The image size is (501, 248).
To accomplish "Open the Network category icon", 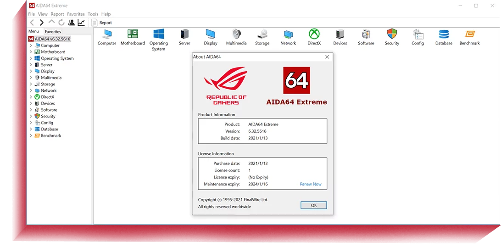I will click(x=288, y=34).
